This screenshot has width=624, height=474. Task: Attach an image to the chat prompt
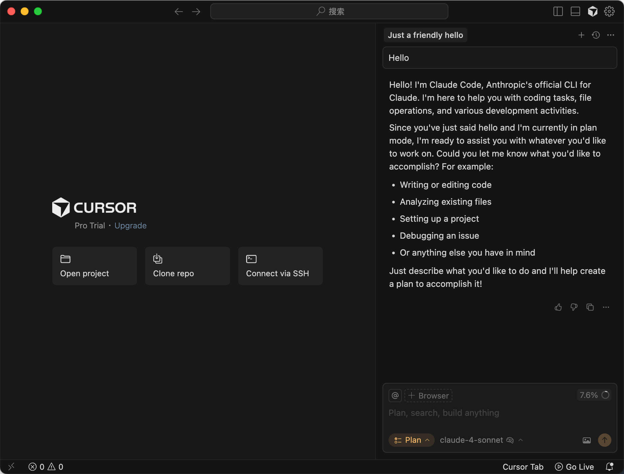(587, 440)
